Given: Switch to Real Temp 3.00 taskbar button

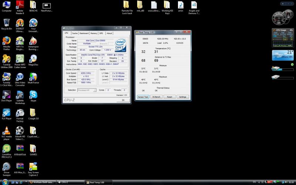Looking at the screenshot, I should 98,182.
